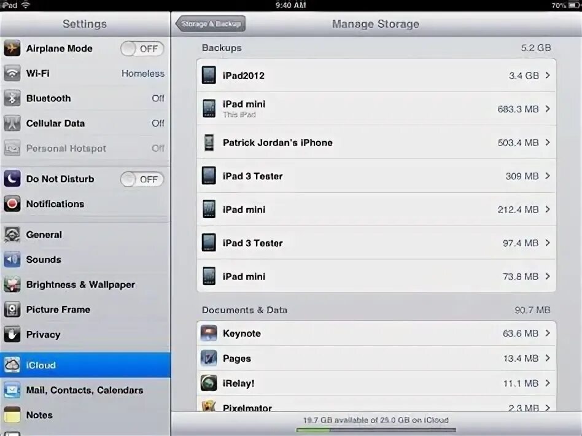Select General in the settings list
Image resolution: width=582 pixels, height=436 pixels.
[85, 235]
